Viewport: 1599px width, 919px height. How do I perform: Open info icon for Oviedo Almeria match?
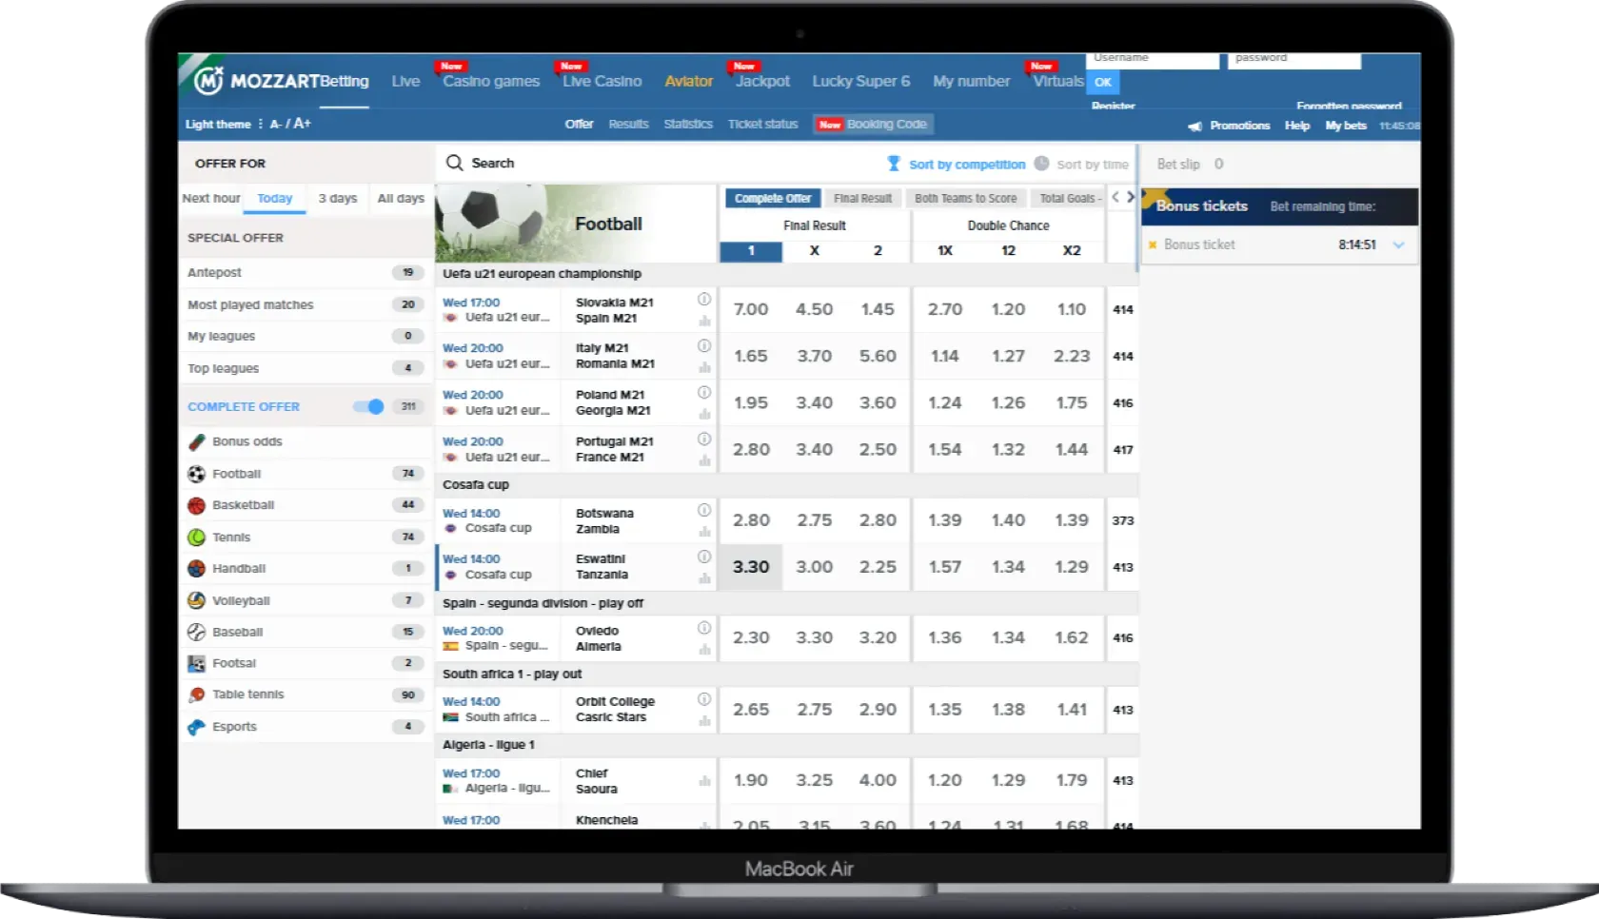pos(704,628)
